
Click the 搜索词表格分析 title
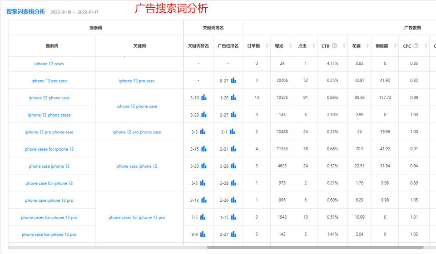25,12
